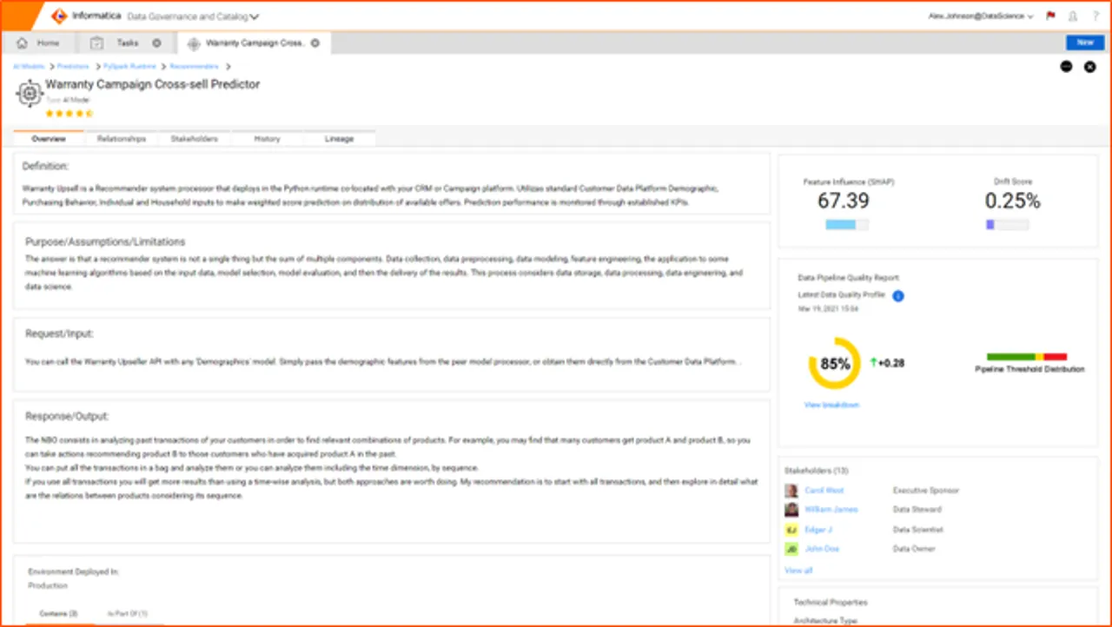Go to AI Models breadcrumb

[29, 67]
